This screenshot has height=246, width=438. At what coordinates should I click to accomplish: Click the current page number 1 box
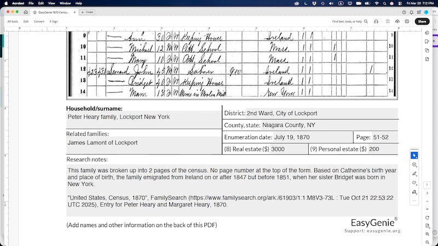coord(427,185)
